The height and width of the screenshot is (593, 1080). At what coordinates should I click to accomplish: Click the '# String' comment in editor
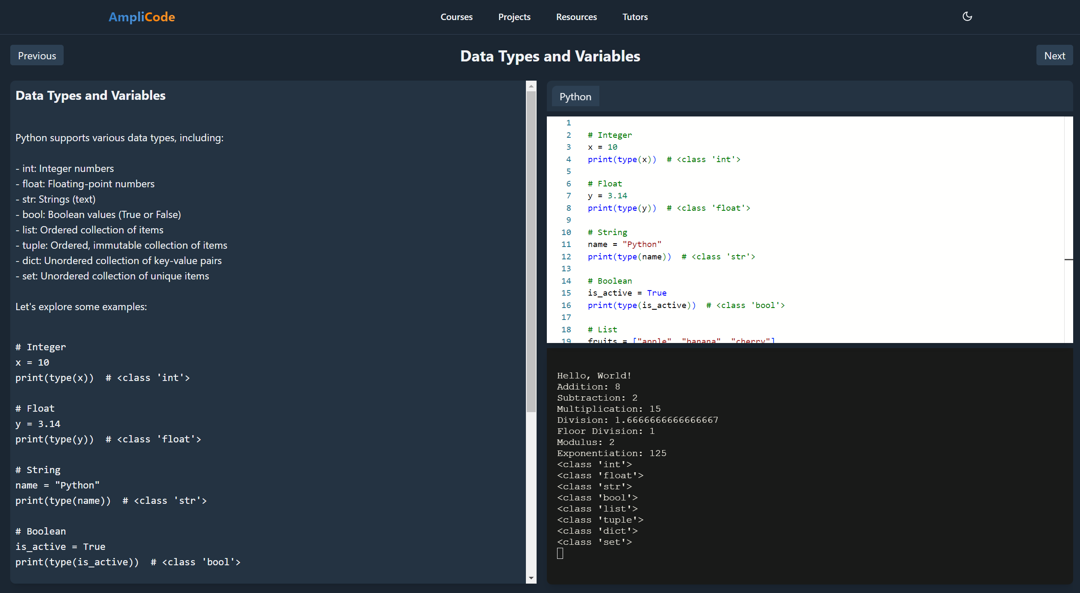(607, 233)
